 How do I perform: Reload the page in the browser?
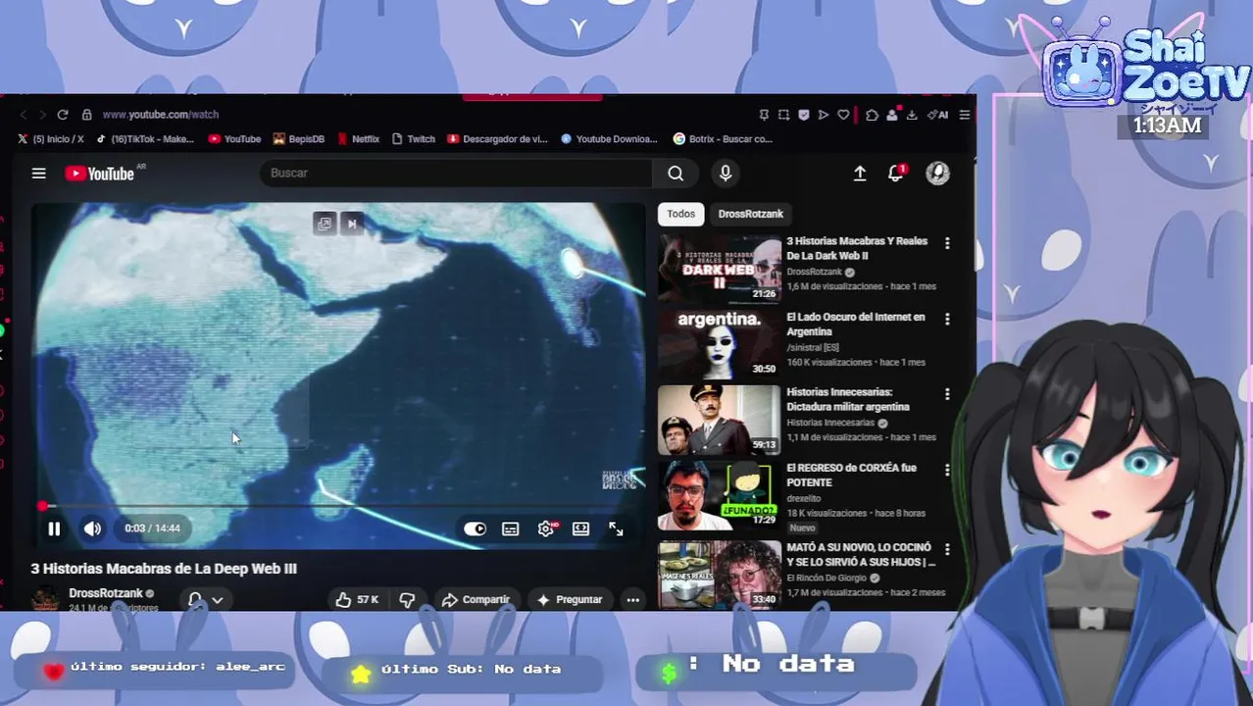tap(63, 115)
